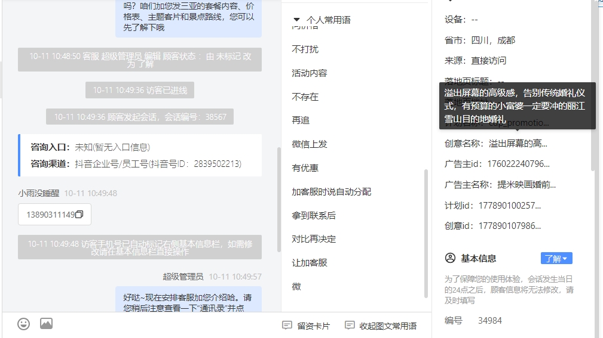
Task: Click the quick phrases list scrollbar
Action: coord(426,233)
